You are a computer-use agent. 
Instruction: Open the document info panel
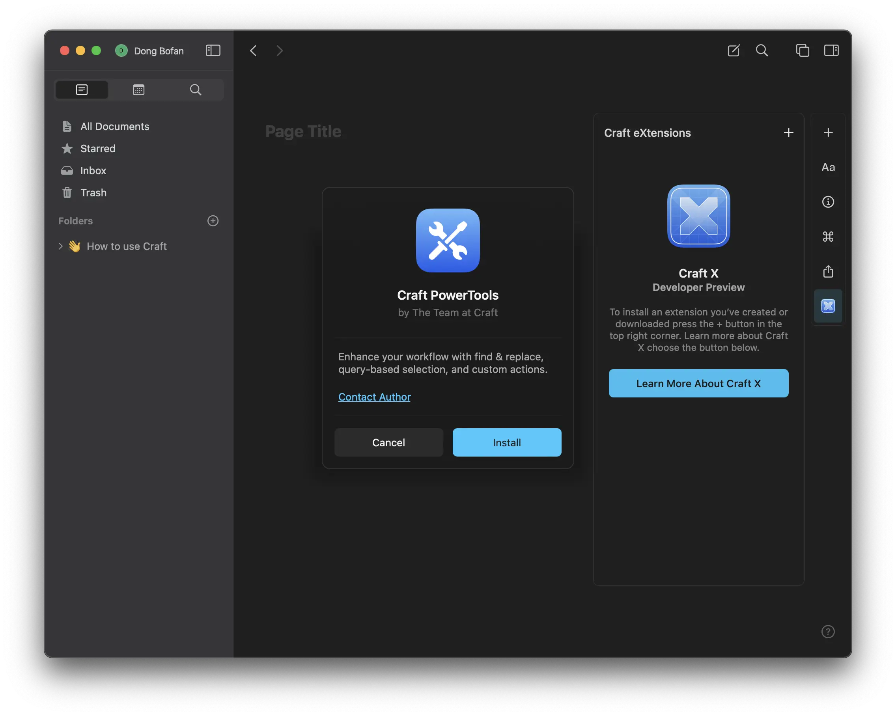point(828,202)
